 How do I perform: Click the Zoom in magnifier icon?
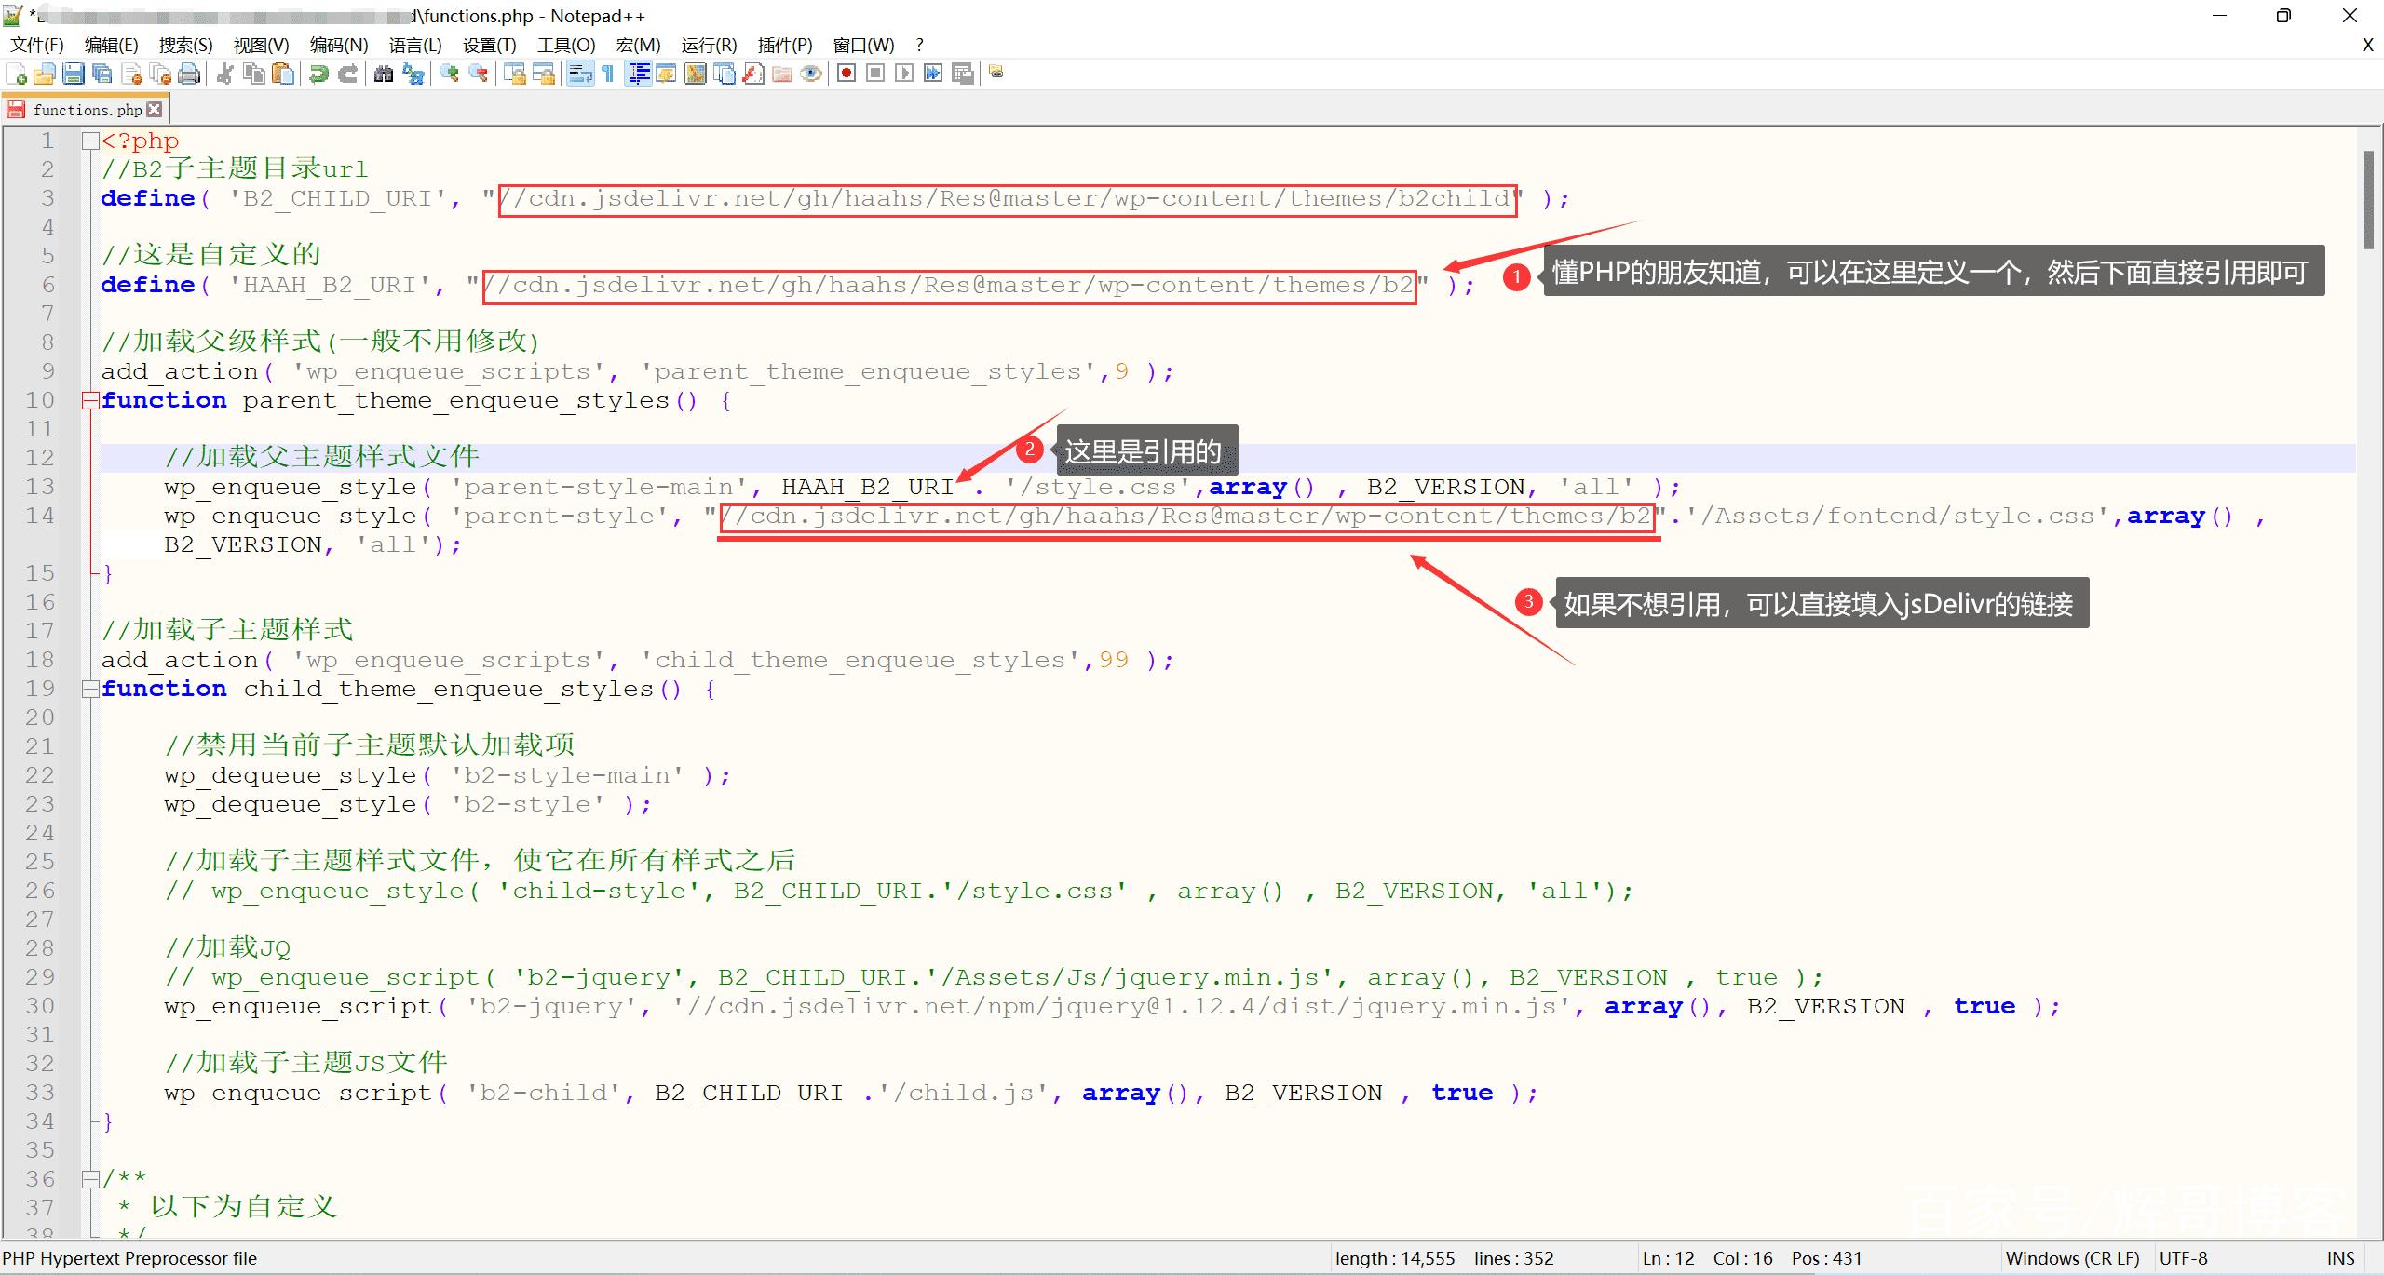coord(450,74)
